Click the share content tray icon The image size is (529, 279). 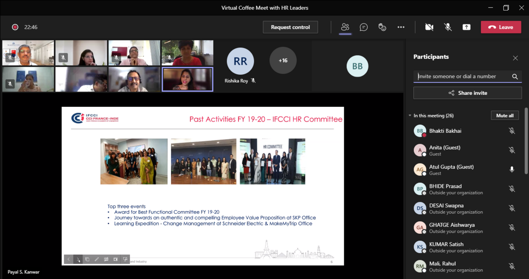[x=466, y=27]
